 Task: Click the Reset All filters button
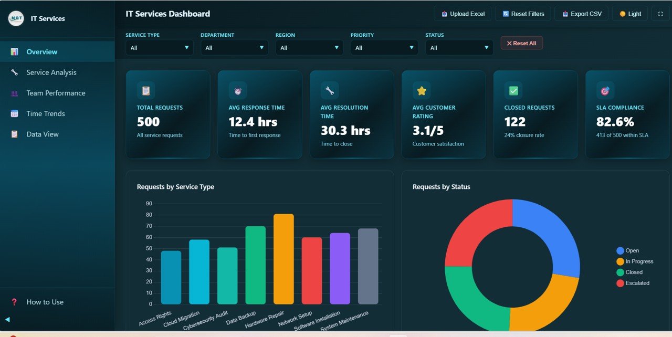click(x=521, y=43)
